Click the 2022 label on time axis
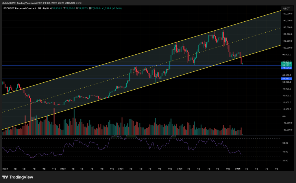The width and height of the screenshot is (296, 183). [5, 168]
